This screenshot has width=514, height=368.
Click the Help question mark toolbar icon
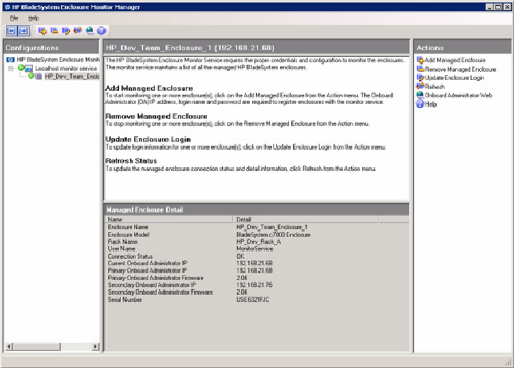[x=101, y=30]
